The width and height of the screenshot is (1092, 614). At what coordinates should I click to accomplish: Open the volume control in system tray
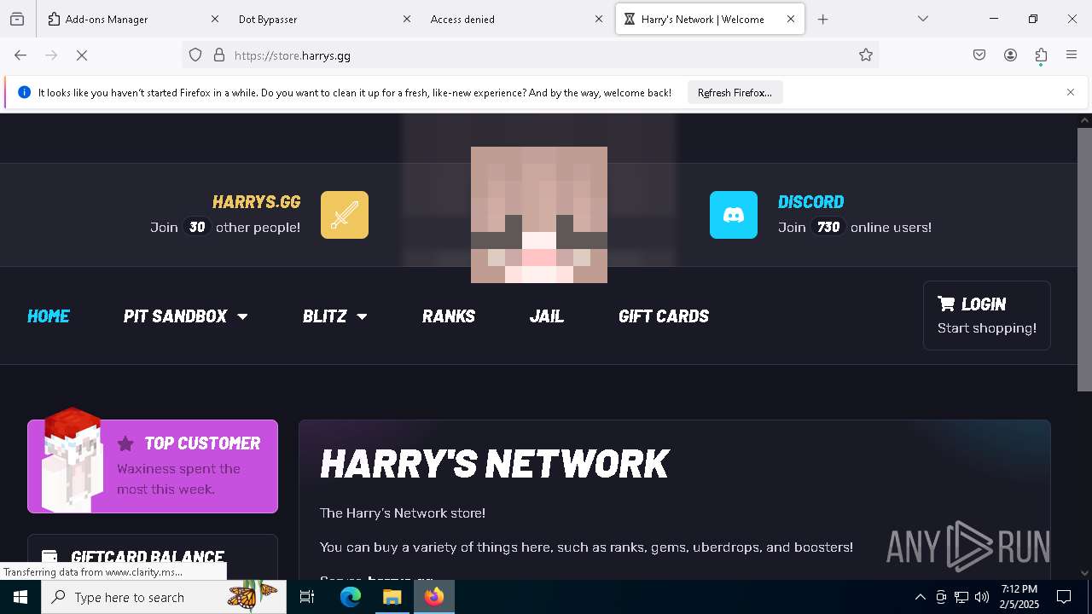[982, 597]
